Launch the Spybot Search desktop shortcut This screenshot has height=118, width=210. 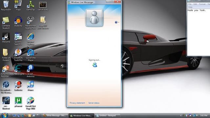(x=18, y=39)
